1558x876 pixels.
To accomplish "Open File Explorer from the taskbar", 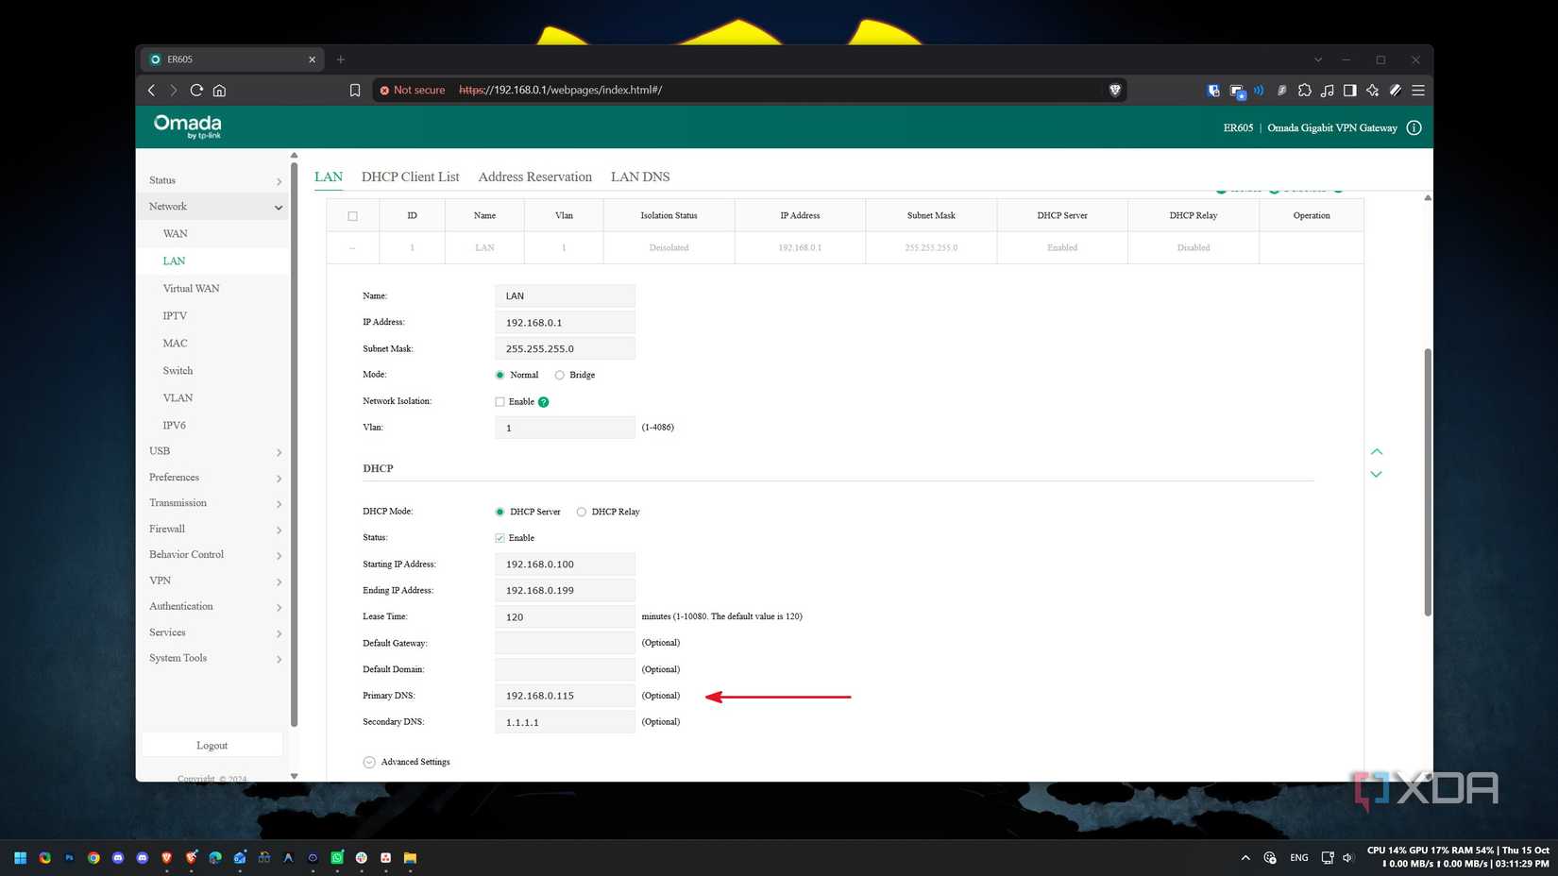I will [x=410, y=858].
